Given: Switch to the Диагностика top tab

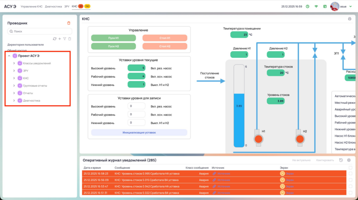Looking at the screenshot, I should click(x=53, y=7).
